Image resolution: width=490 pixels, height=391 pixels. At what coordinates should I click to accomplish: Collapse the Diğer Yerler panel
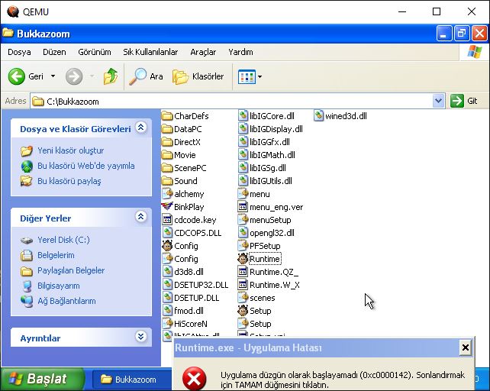[141, 216]
